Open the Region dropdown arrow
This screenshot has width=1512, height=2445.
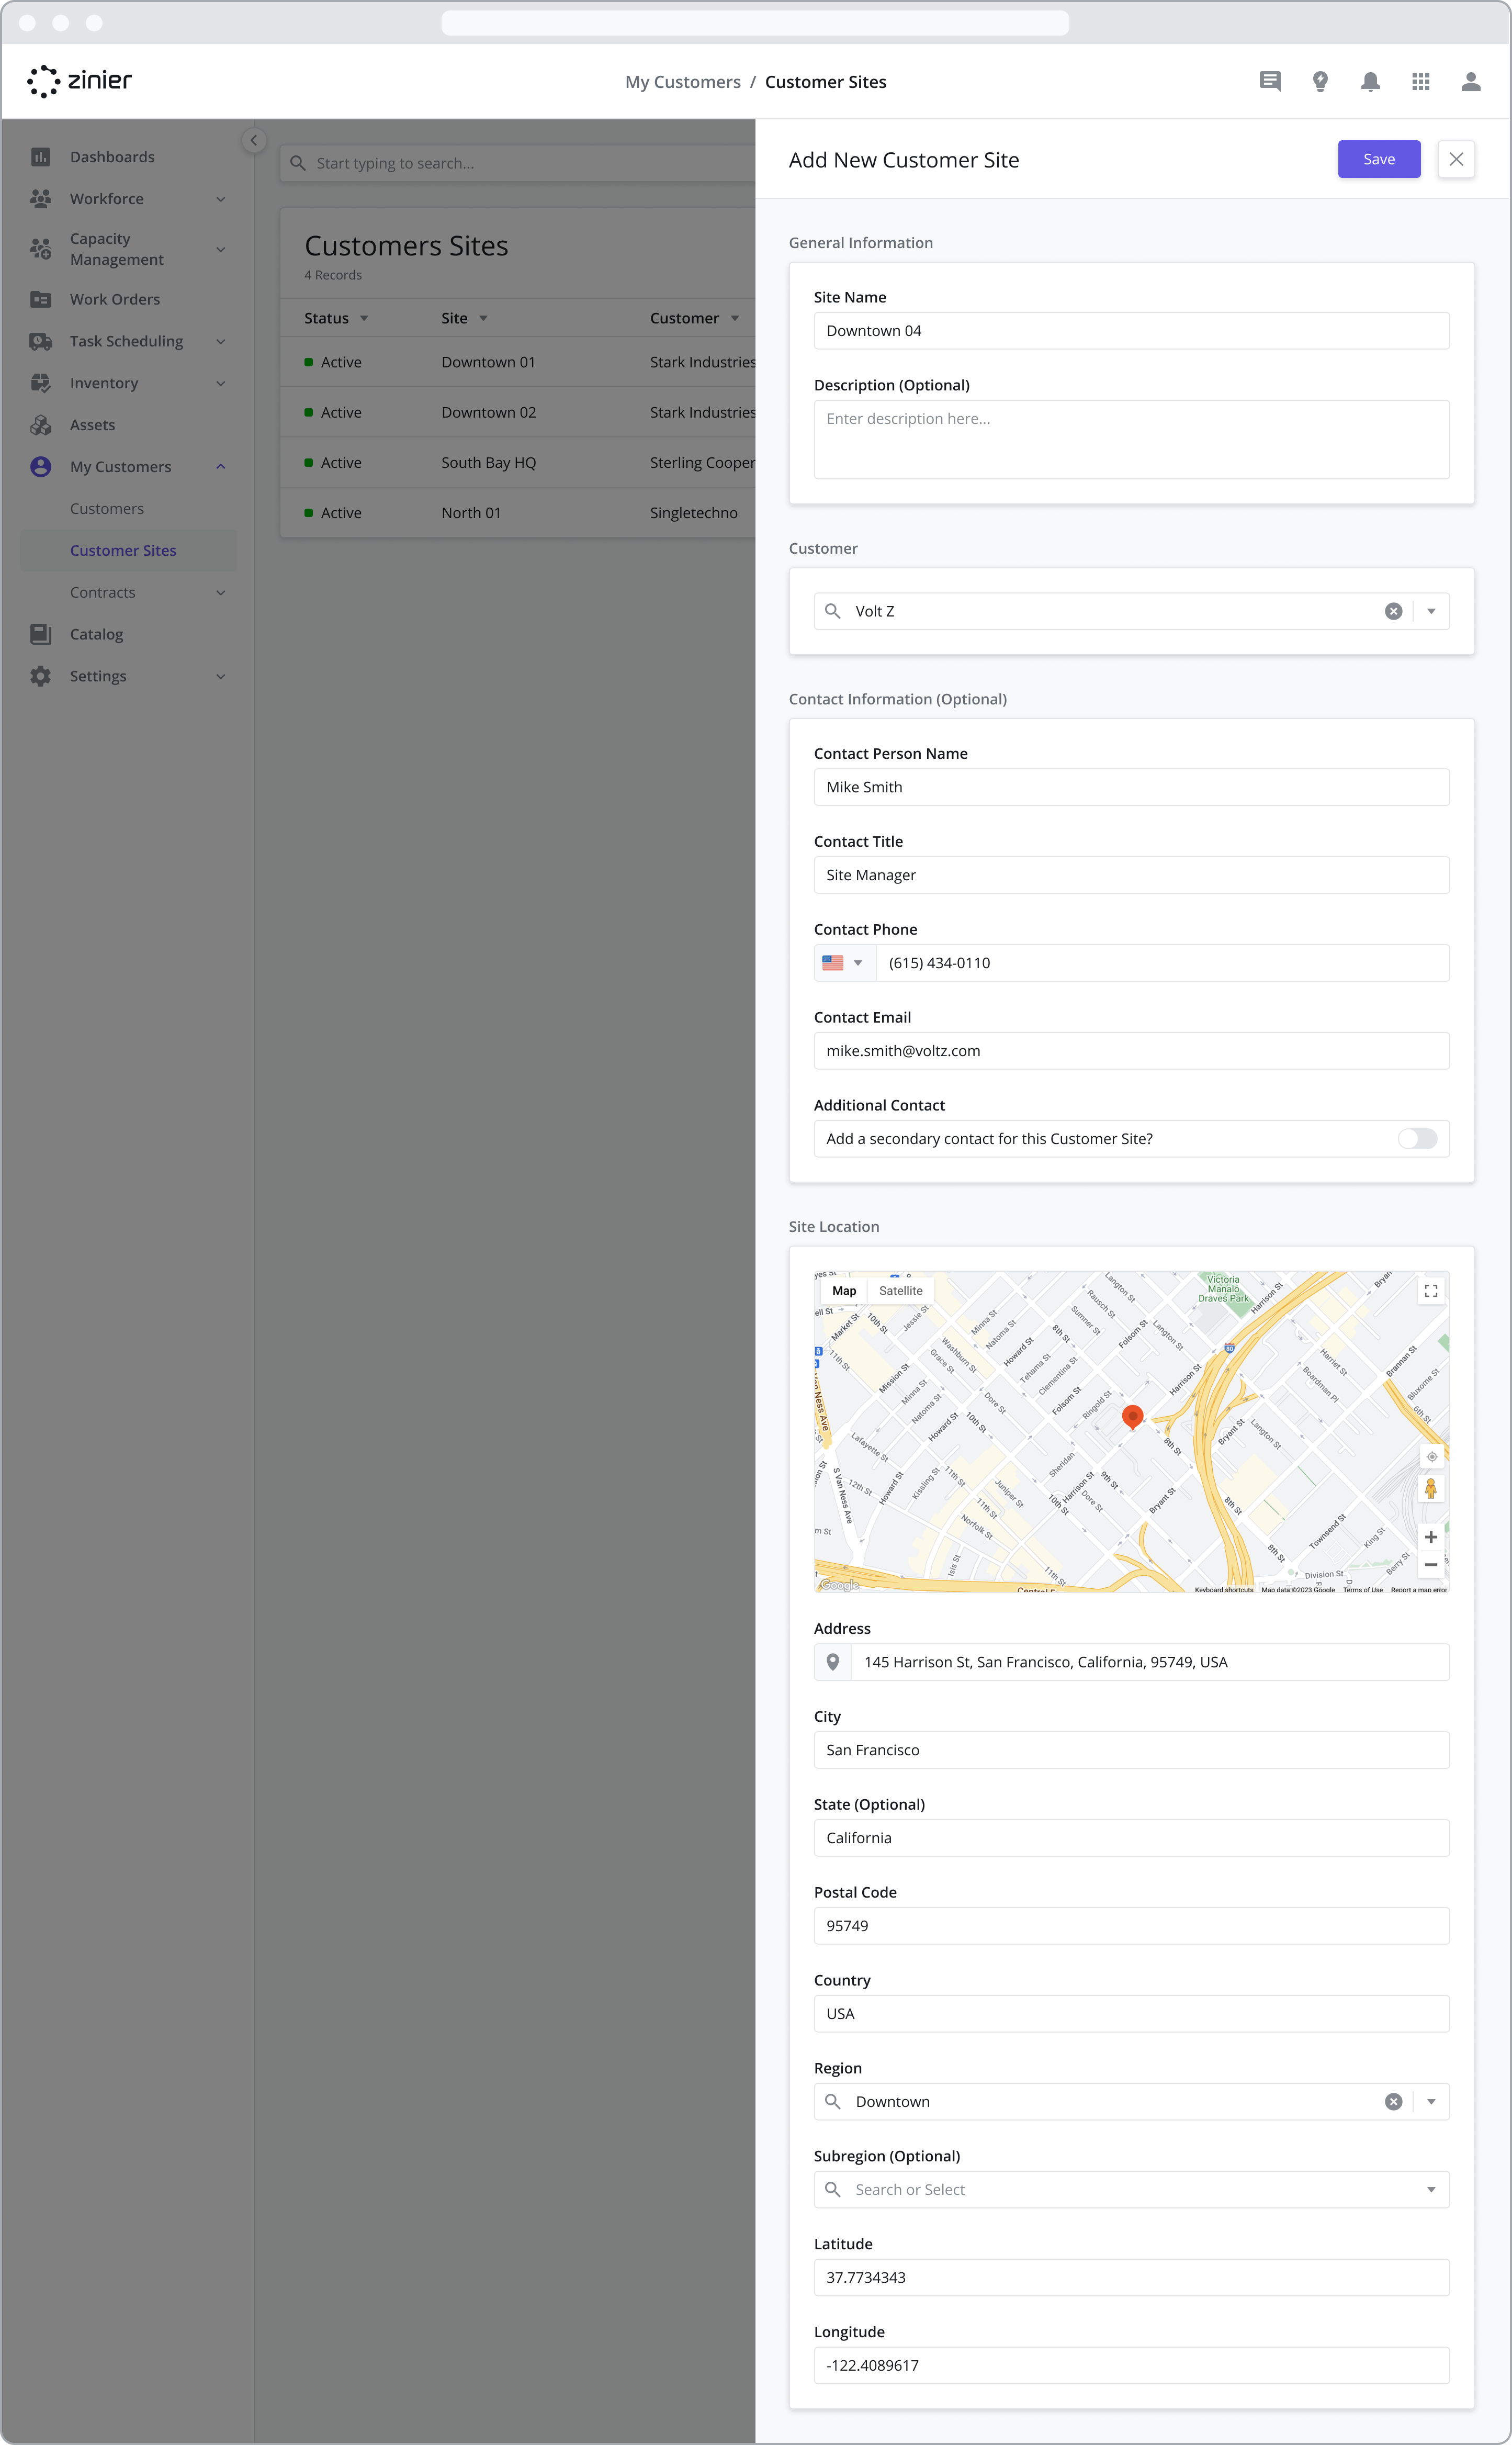point(1431,2102)
